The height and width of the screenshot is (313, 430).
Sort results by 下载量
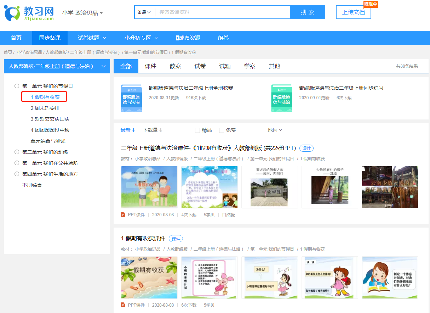point(153,130)
